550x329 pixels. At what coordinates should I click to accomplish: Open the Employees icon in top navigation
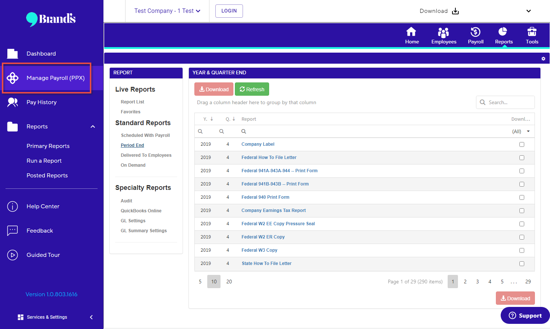(x=444, y=32)
